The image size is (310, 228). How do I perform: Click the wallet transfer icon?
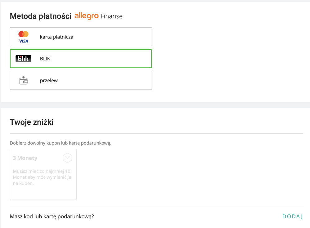(x=24, y=80)
